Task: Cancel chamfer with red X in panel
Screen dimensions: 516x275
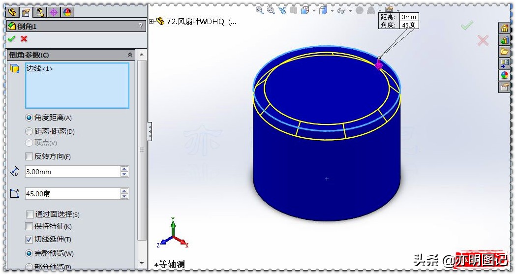Action: point(24,39)
